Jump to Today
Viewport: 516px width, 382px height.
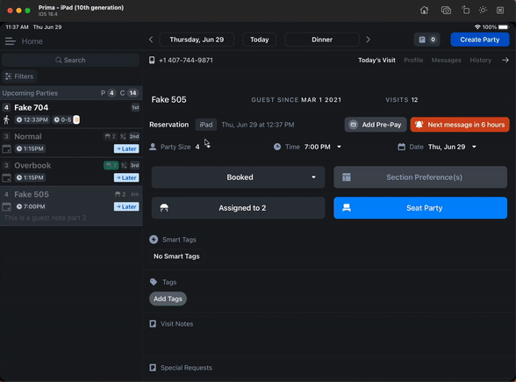260,40
